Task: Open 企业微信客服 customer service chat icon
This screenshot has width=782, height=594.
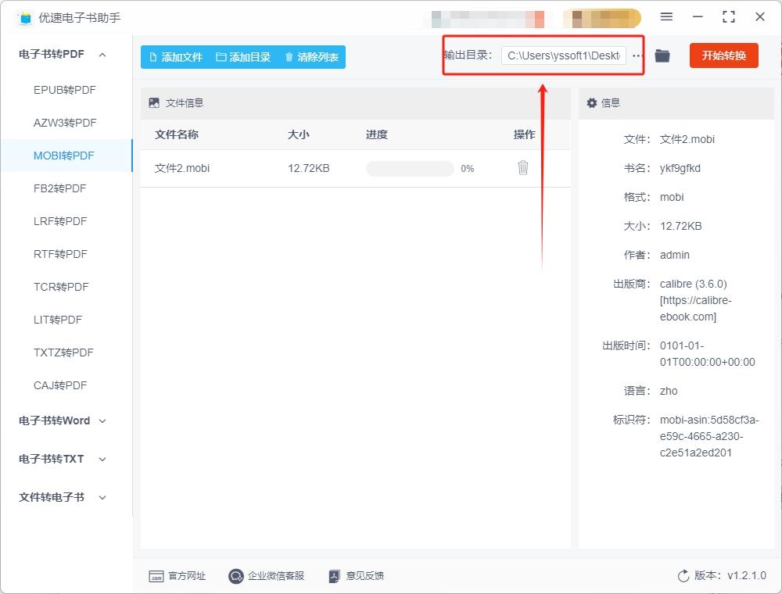Action: point(235,576)
